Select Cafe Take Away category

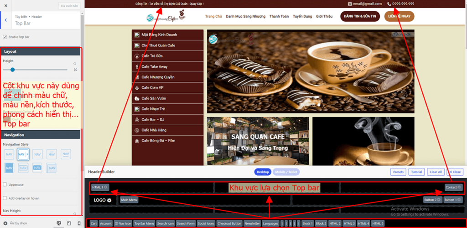168,66
